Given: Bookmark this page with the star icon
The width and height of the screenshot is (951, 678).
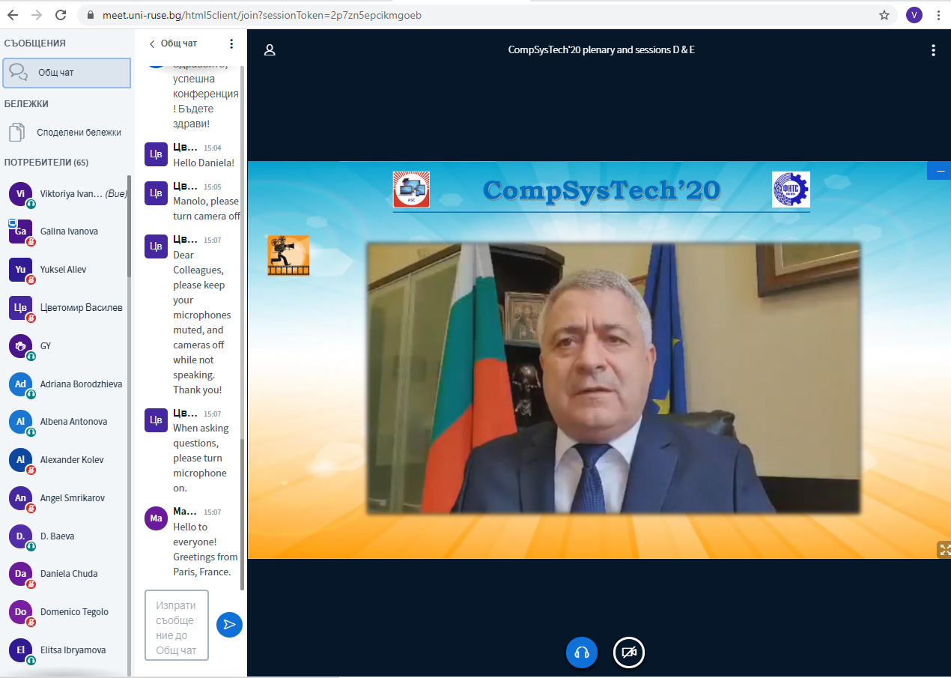Looking at the screenshot, I should (884, 15).
